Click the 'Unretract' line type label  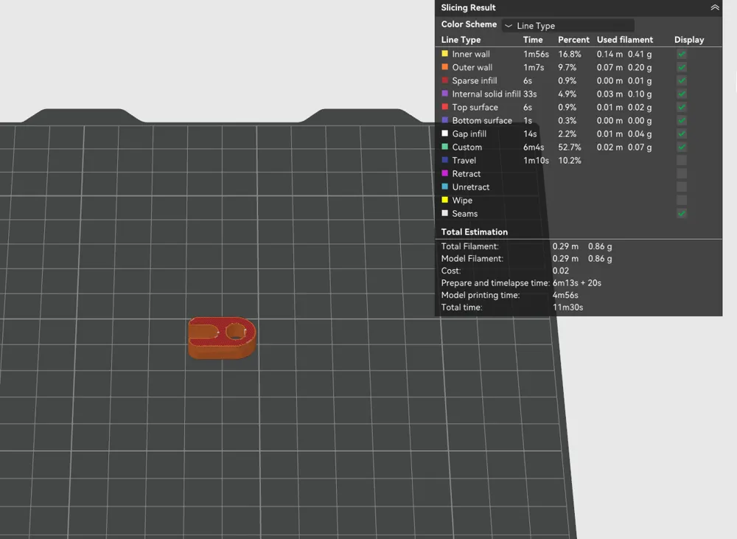pos(470,187)
